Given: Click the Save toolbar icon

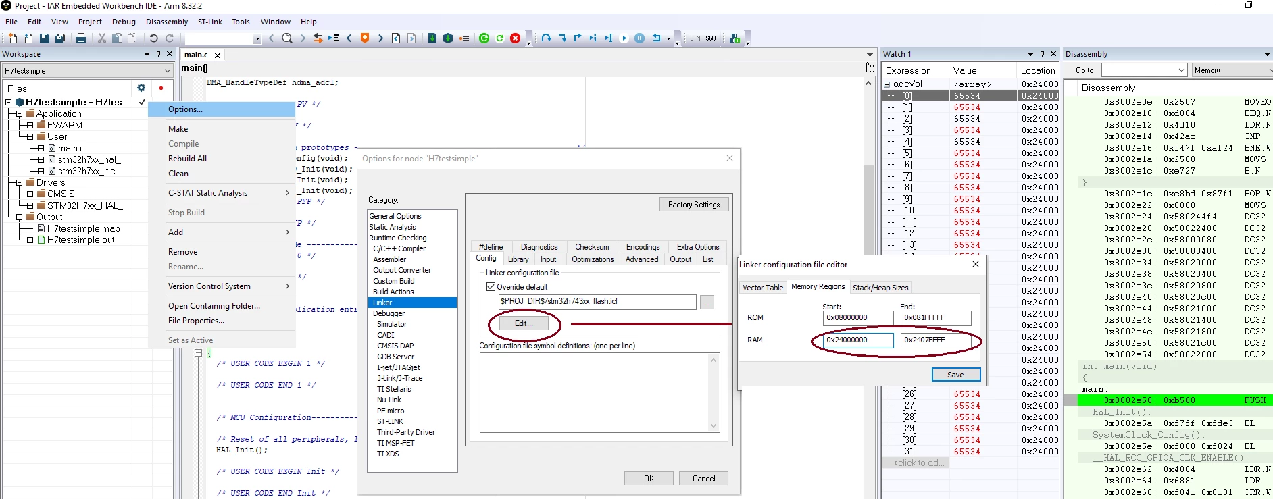Looking at the screenshot, I should click(x=44, y=38).
